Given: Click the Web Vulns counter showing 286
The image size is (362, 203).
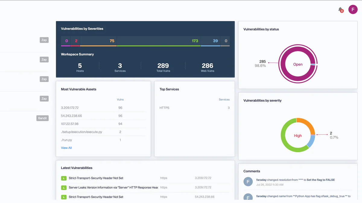Looking at the screenshot, I should pos(207,67).
